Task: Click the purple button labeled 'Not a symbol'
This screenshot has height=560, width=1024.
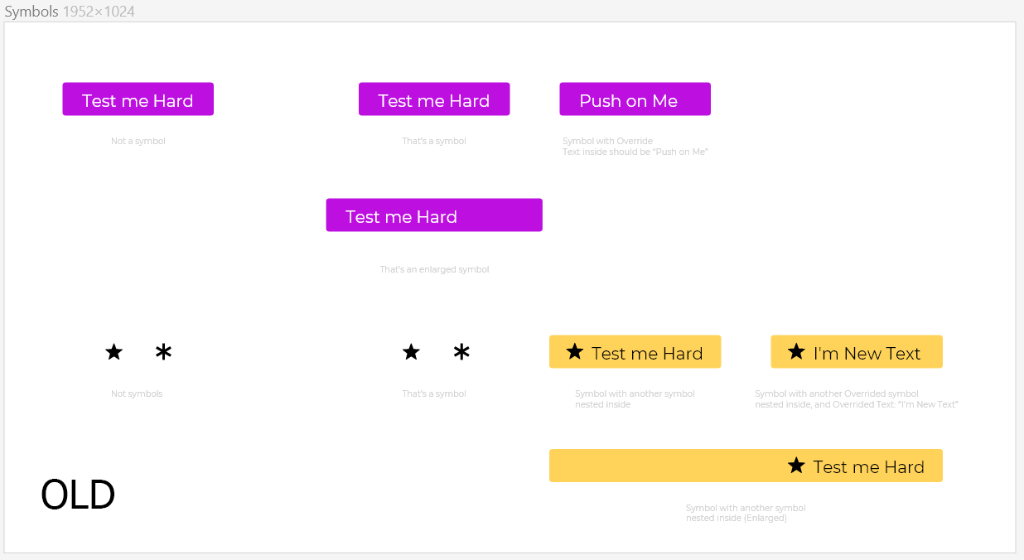Action: [138, 99]
